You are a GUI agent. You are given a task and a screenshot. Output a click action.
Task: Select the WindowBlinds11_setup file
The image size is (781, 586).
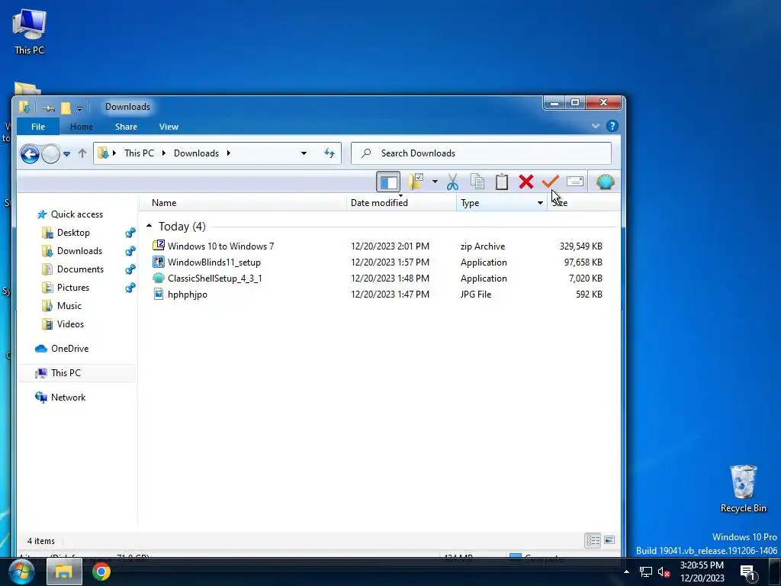378,262
